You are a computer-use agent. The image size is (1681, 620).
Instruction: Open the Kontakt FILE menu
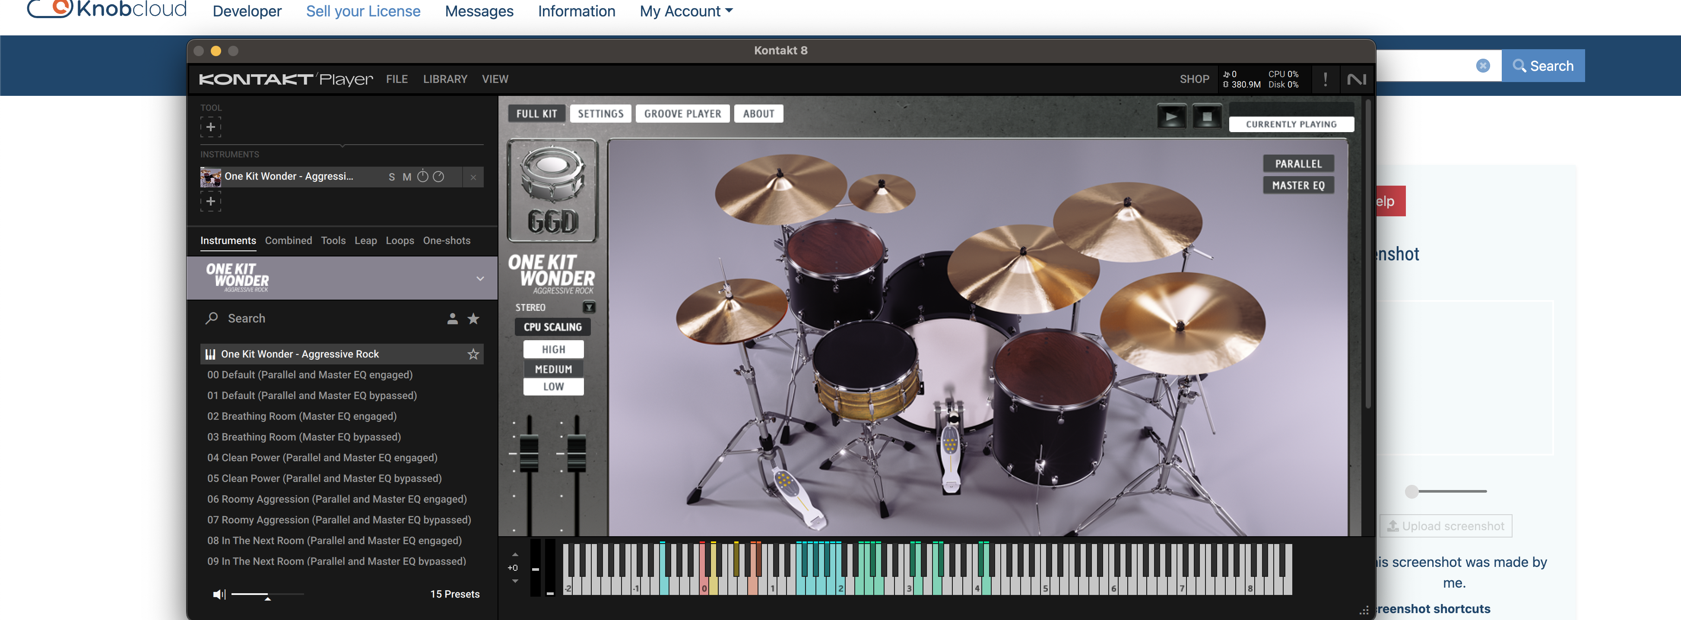coord(397,79)
